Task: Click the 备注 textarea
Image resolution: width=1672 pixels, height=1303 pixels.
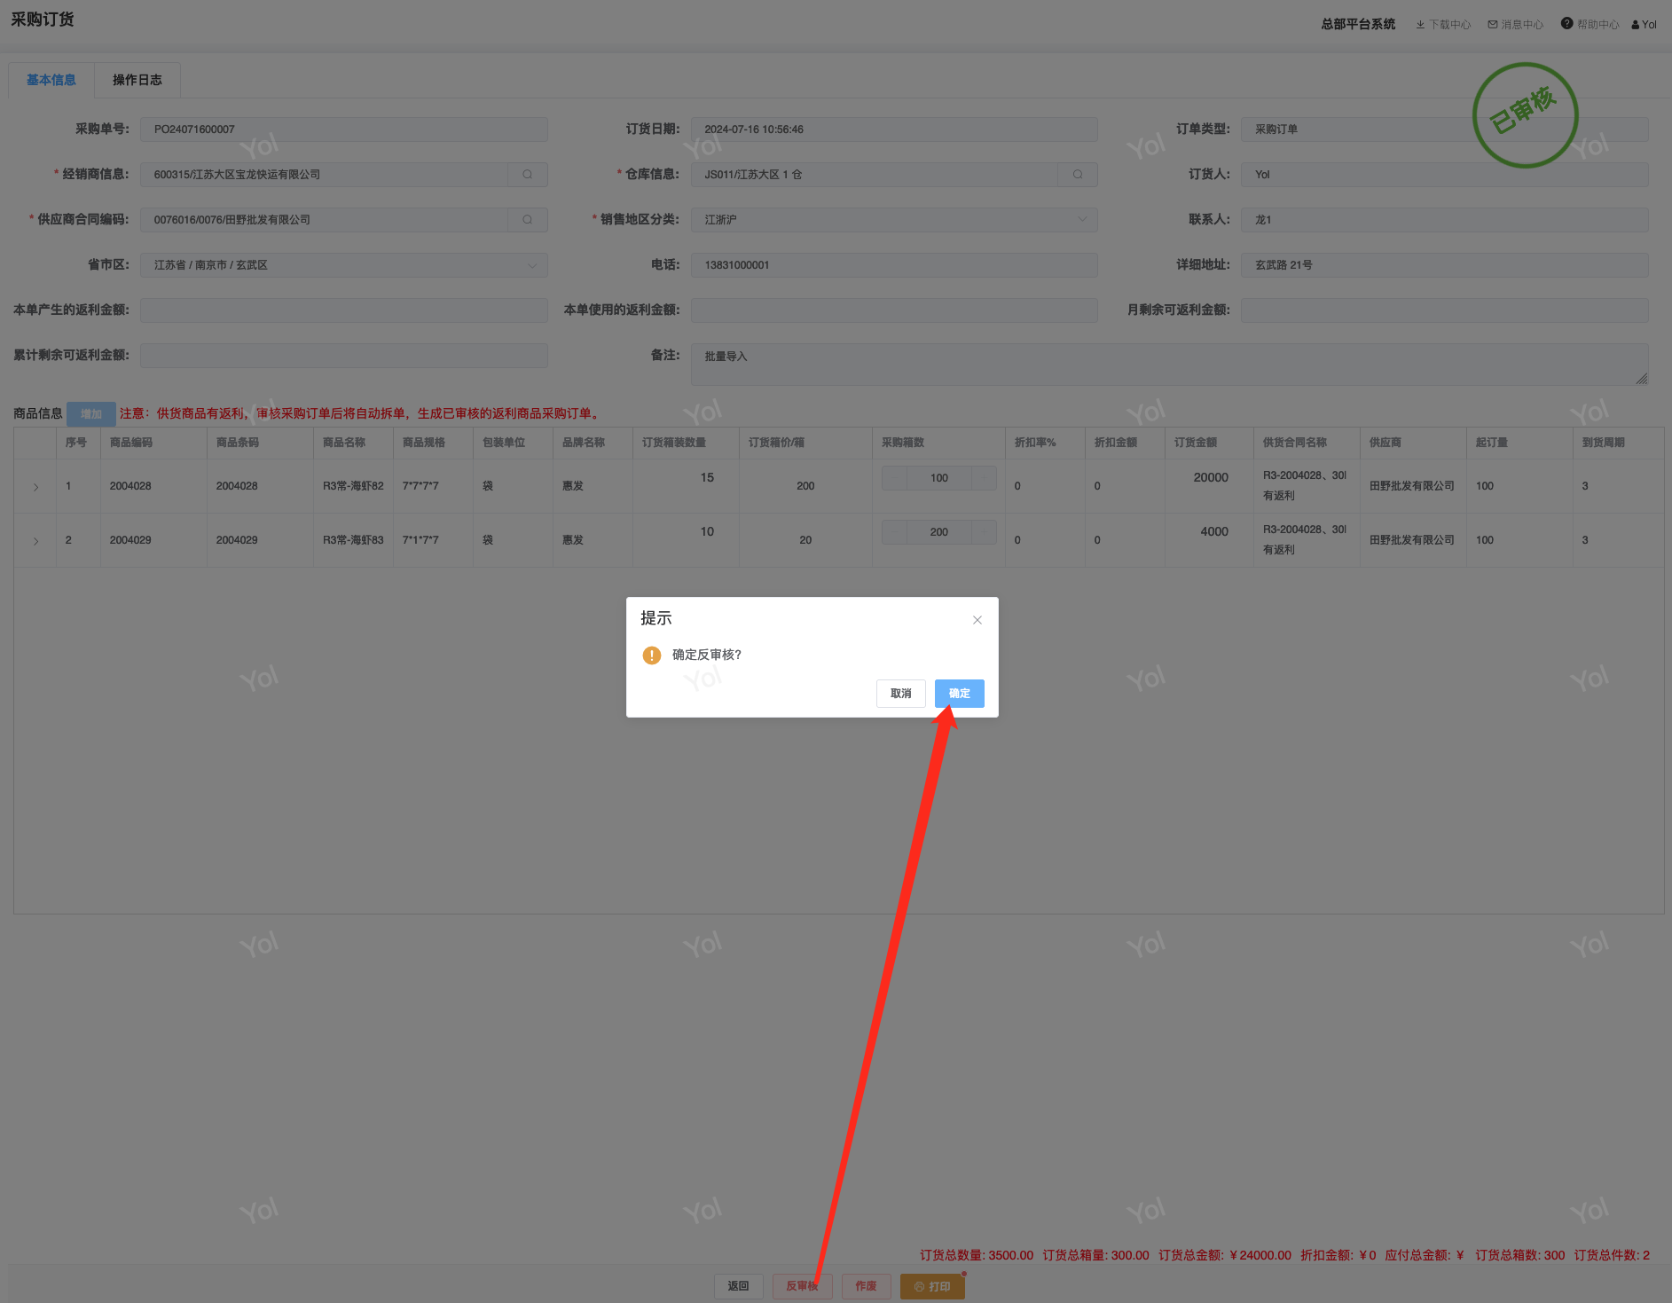Action: click(1169, 365)
